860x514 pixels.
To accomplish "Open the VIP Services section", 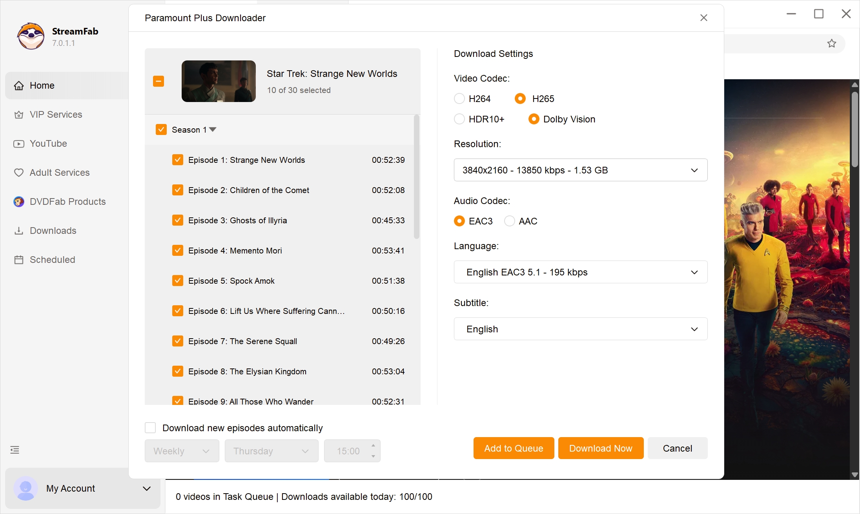I will [x=55, y=114].
